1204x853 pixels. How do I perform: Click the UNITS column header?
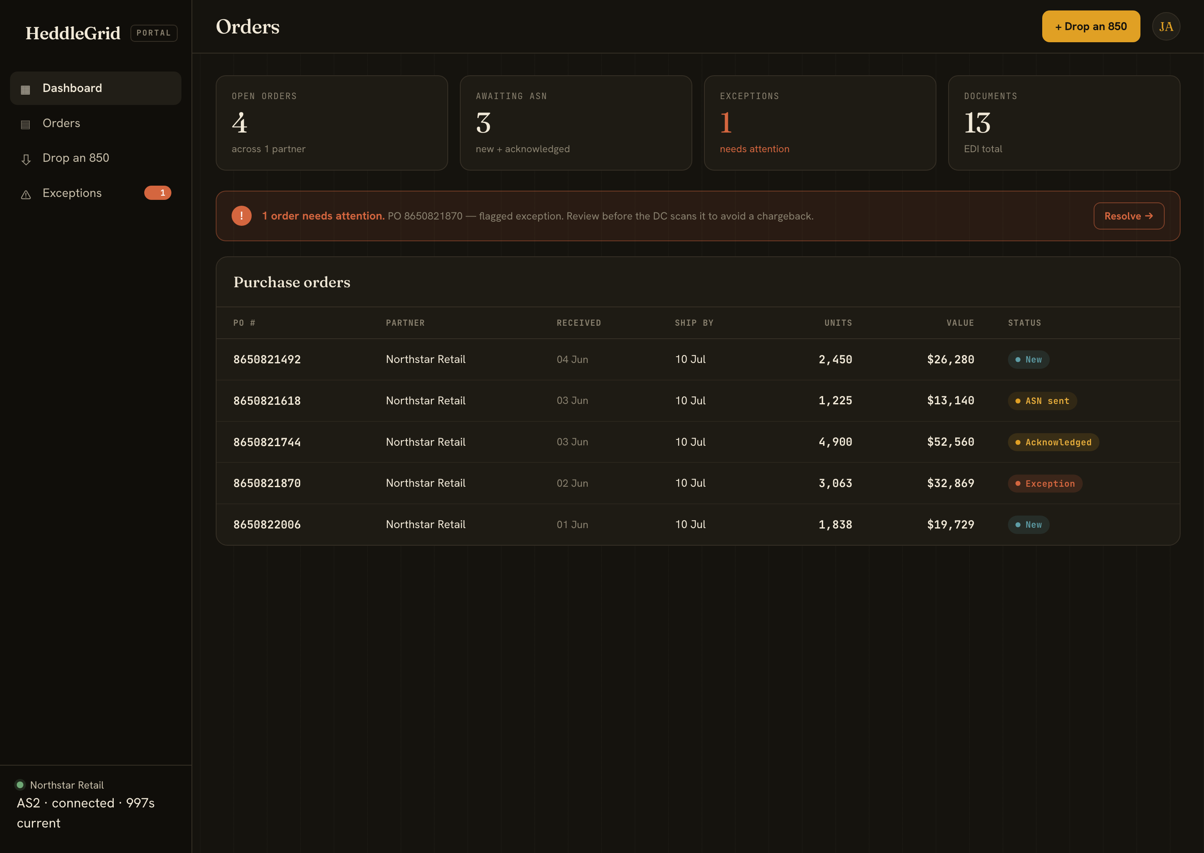click(839, 323)
